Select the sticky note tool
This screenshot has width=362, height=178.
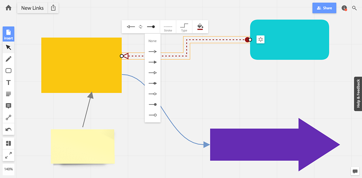tap(9, 94)
